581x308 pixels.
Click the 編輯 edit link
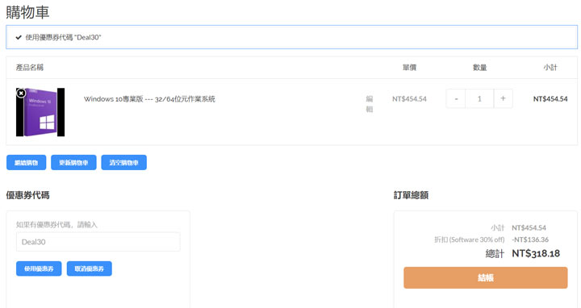(370, 104)
